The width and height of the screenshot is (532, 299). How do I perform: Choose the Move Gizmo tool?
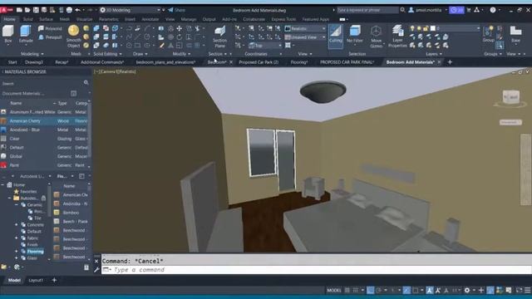point(376,37)
